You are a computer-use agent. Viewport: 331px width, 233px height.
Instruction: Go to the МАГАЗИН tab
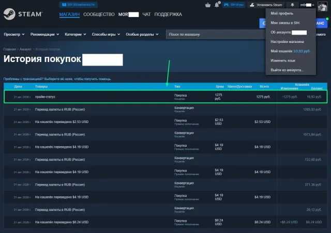69,14
